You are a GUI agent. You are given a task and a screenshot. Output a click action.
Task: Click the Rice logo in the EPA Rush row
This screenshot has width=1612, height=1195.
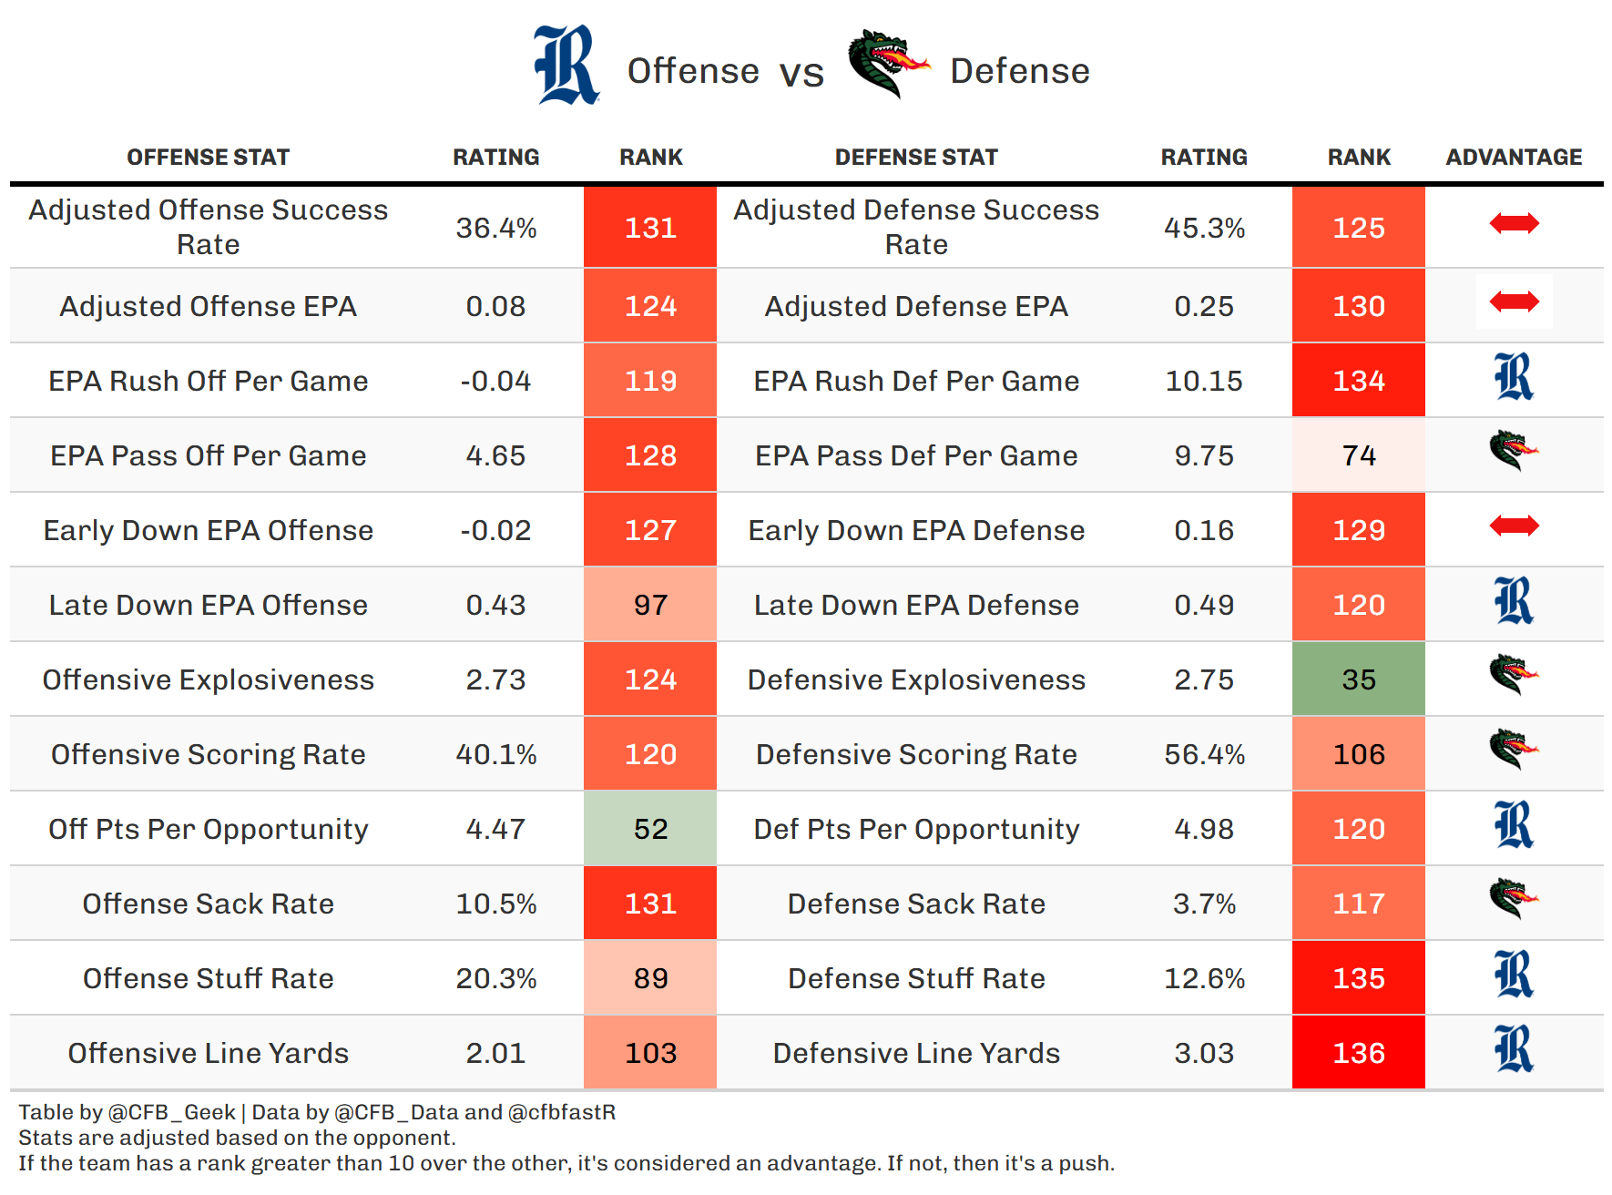tap(1514, 377)
